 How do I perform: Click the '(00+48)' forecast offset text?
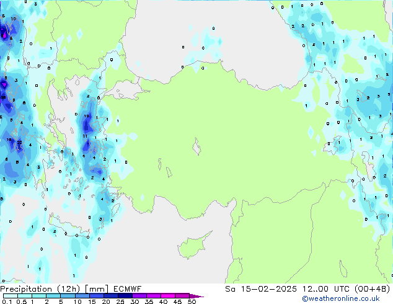tap(373, 289)
